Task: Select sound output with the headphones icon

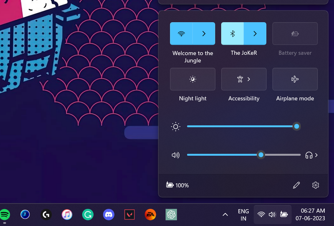Action: [309, 155]
